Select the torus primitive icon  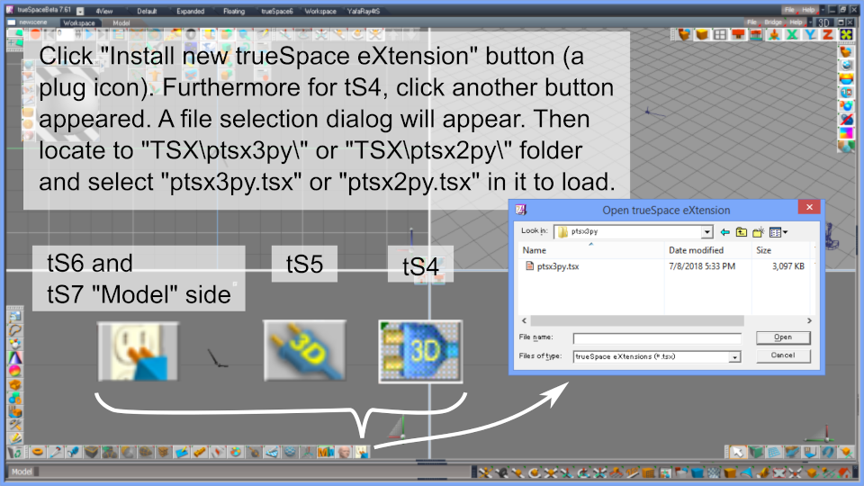click(38, 453)
